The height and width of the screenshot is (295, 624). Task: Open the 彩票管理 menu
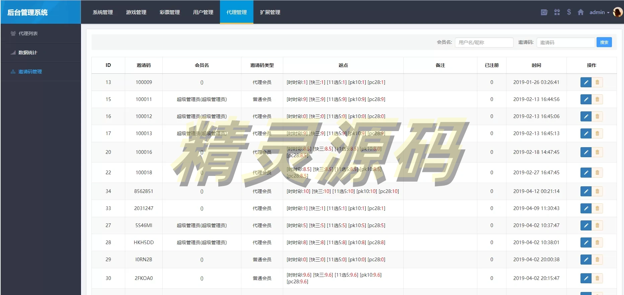(170, 12)
